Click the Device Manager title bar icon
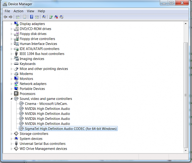Image resolution: width=192 pixels, height=163 pixels. 5,4
